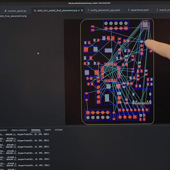
Task: Click the final_placement.png breadcrumb path
Action: [x=13, y=16]
